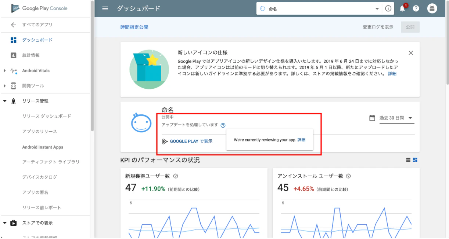Click the ストアでの表示 play bag icon
This screenshot has width=449, height=239.
14,223
